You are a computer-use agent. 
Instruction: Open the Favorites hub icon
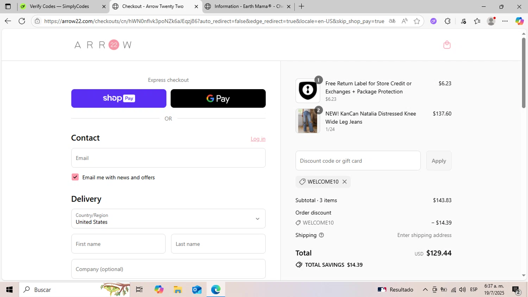coord(477,21)
